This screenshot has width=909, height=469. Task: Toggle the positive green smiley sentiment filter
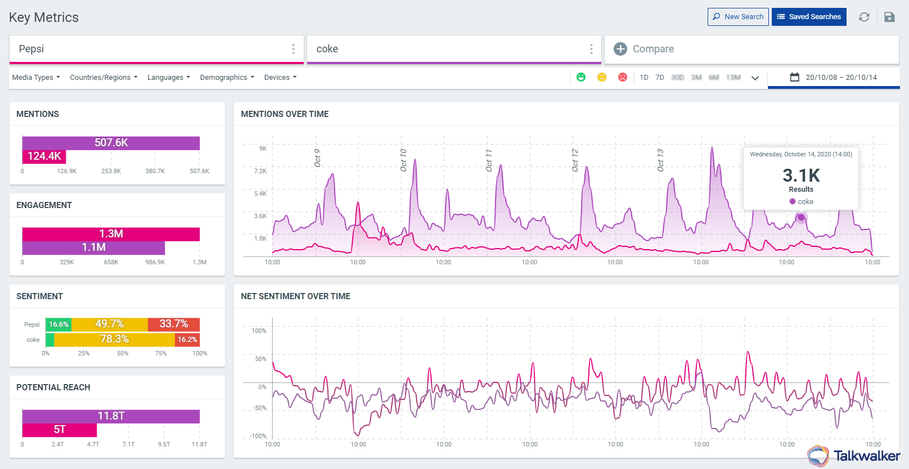pos(581,77)
